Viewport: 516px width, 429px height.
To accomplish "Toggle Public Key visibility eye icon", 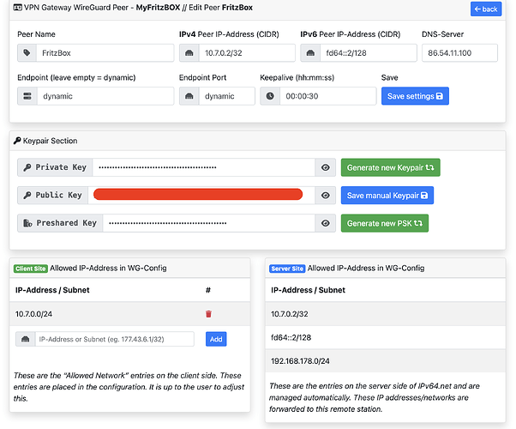I will point(326,195).
